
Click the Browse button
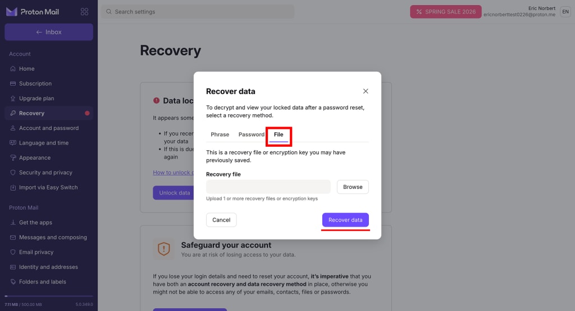point(353,187)
